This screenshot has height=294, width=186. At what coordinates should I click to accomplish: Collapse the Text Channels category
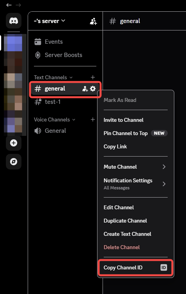pos(53,77)
